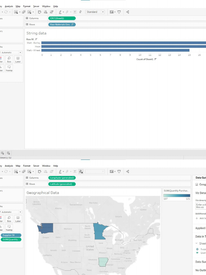Screen dimensions: 206x275
Task: Click the Share icon in Geographical Data toolbar
Action: pos(128,172)
